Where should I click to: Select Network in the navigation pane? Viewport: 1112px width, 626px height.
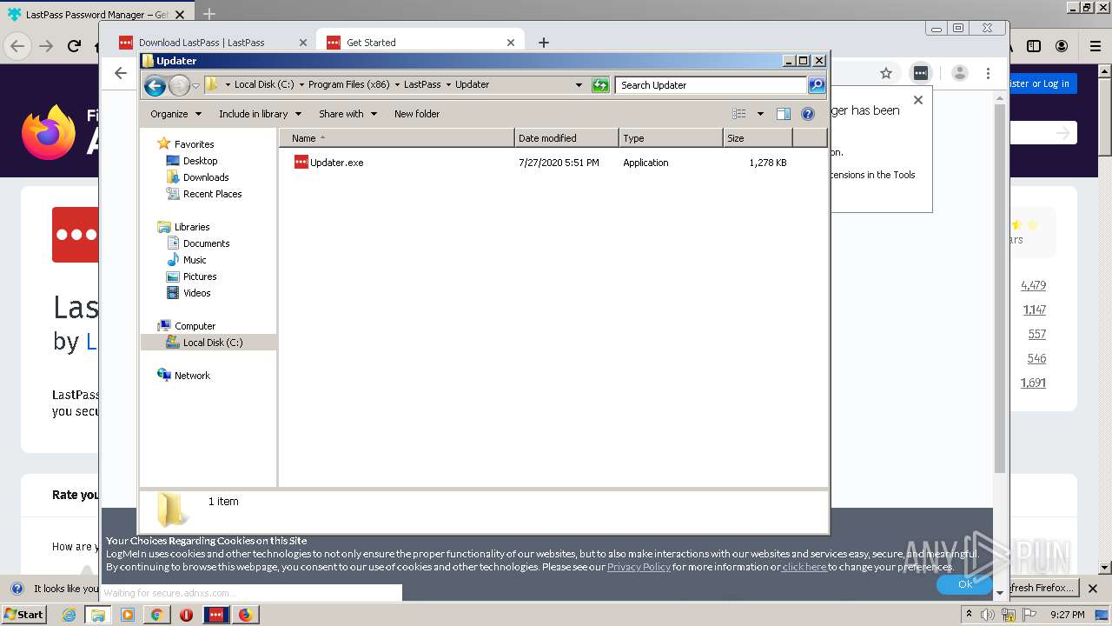pyautogui.click(x=192, y=376)
